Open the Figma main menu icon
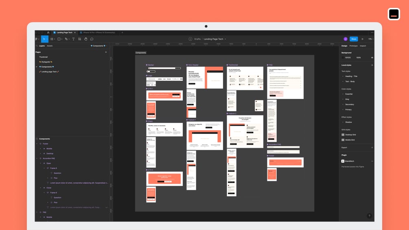The image size is (409, 230). pyautogui.click(x=37, y=39)
